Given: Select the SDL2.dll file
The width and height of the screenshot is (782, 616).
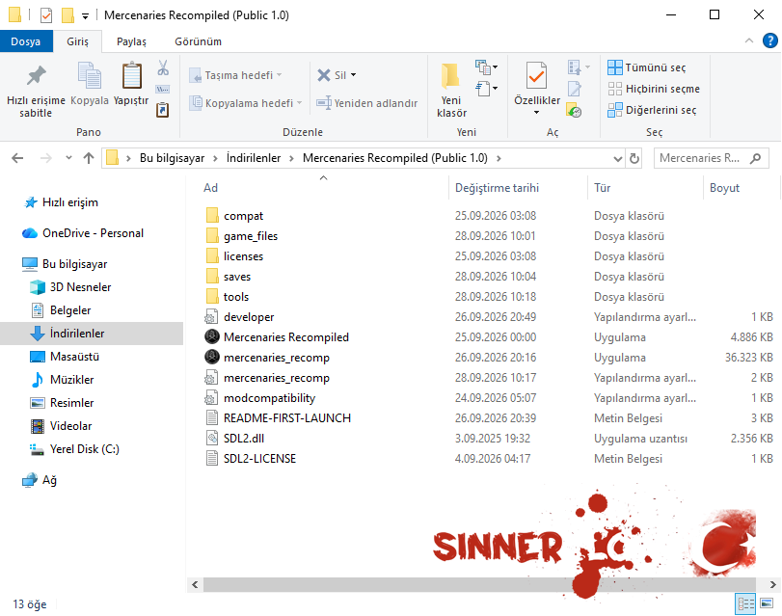Looking at the screenshot, I should click(x=244, y=439).
